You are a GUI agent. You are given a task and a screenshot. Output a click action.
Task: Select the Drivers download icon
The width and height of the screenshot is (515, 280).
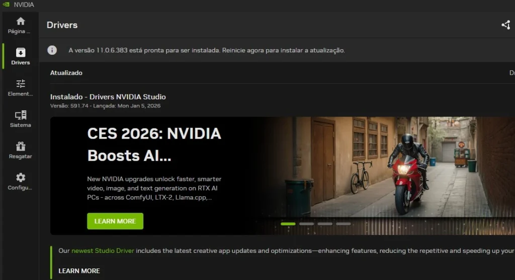pos(20,53)
